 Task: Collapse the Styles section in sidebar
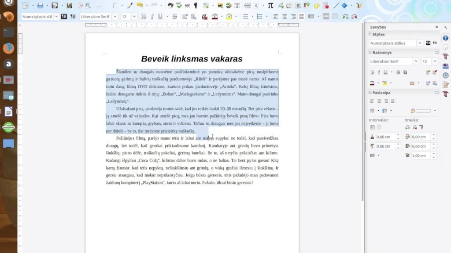click(370, 34)
